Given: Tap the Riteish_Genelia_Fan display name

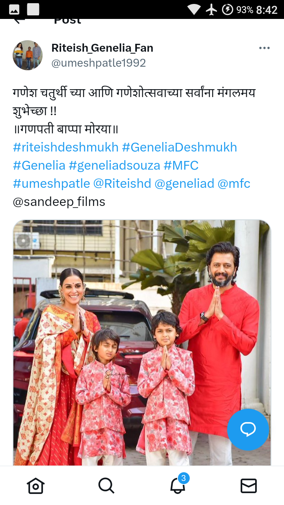Looking at the screenshot, I should [x=102, y=48].
